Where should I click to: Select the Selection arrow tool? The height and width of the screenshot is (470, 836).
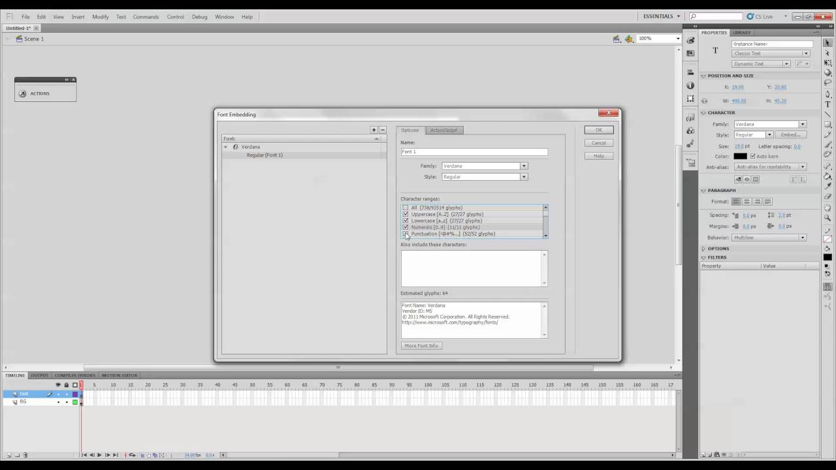[828, 42]
